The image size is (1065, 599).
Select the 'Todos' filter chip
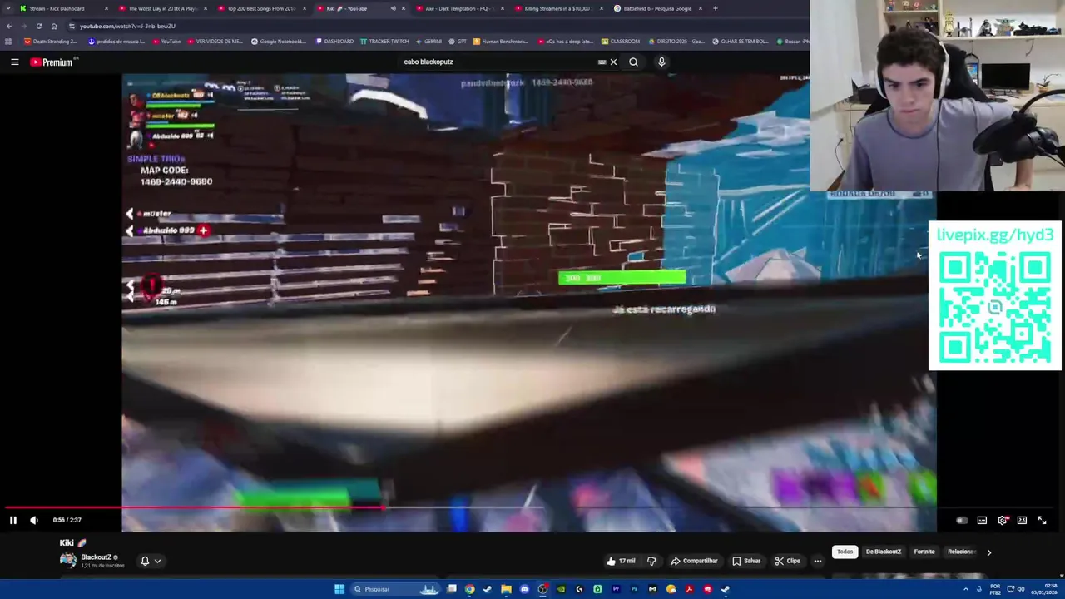tap(845, 552)
